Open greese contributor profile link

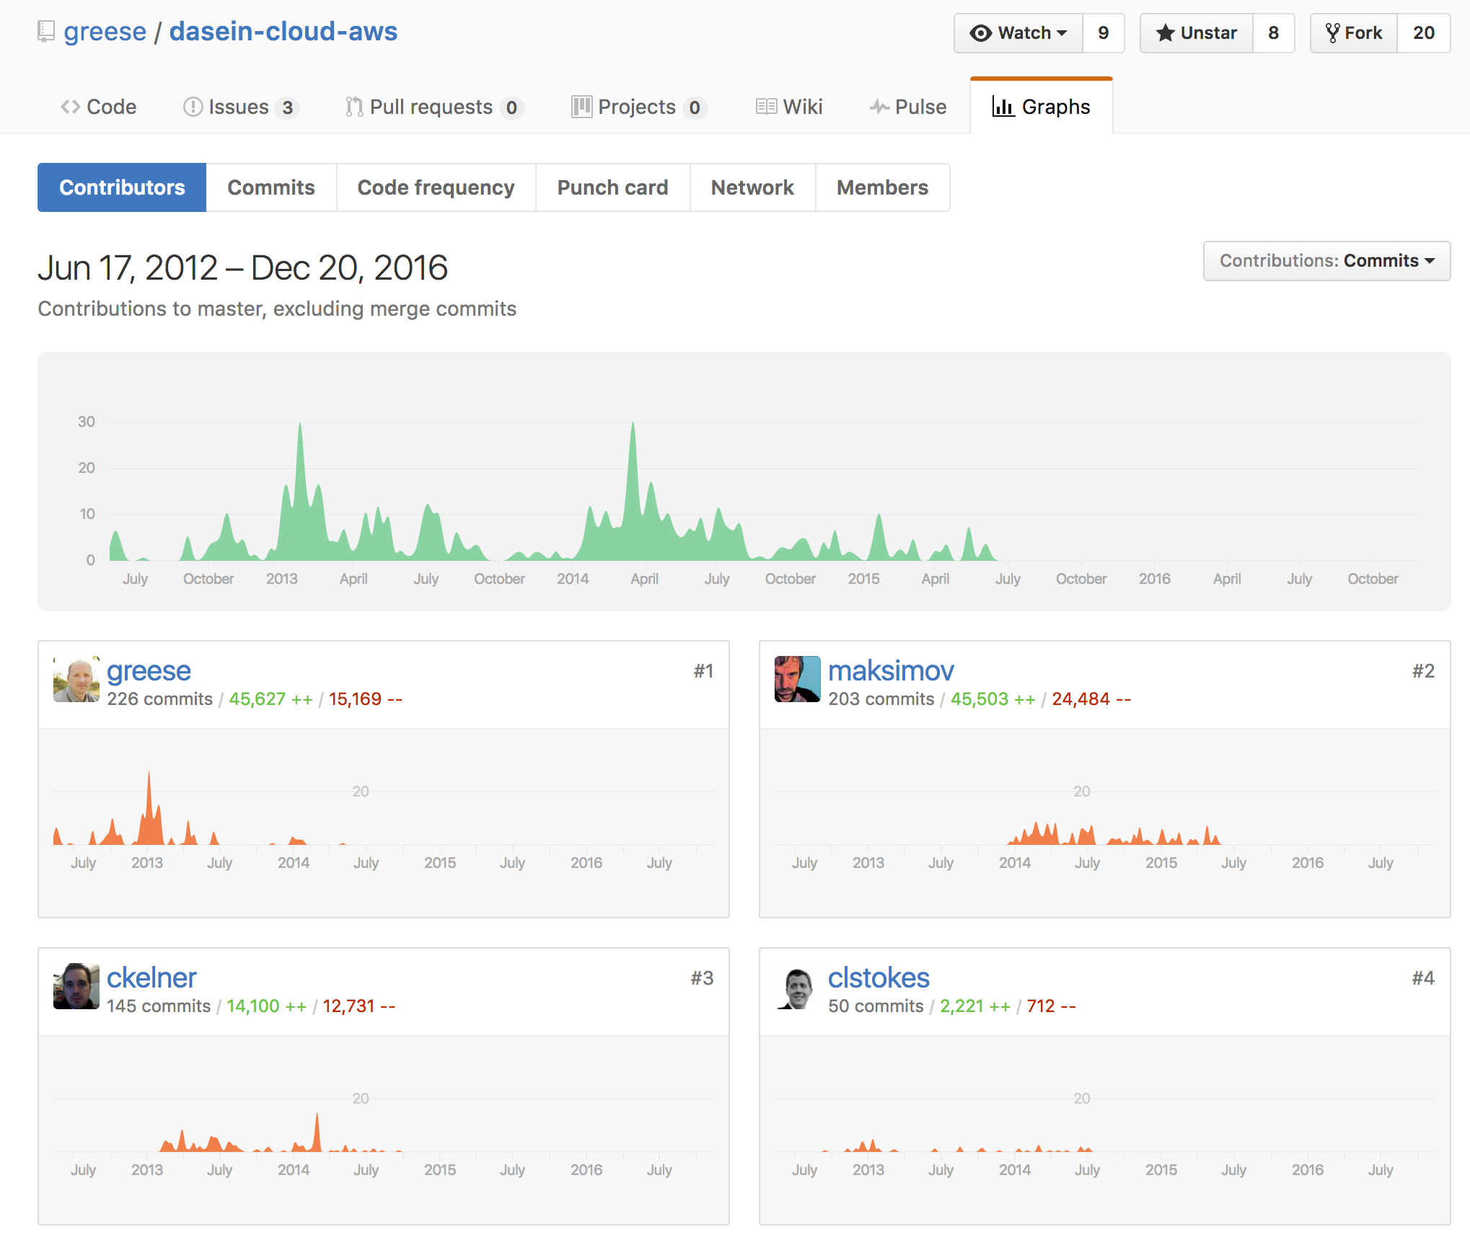click(149, 671)
